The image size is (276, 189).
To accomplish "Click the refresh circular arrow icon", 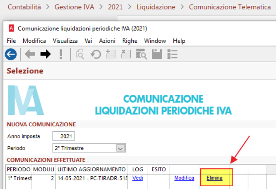I will 96,54.
